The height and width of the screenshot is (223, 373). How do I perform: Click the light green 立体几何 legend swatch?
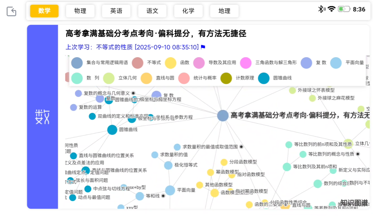tap(109, 78)
